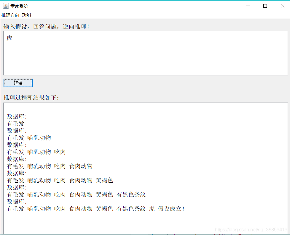Click the first 数据库: line in the results

17,116
